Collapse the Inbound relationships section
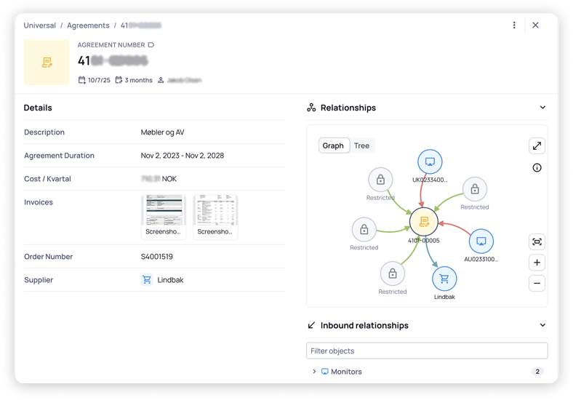This screenshot has height=400, width=573. click(542, 326)
